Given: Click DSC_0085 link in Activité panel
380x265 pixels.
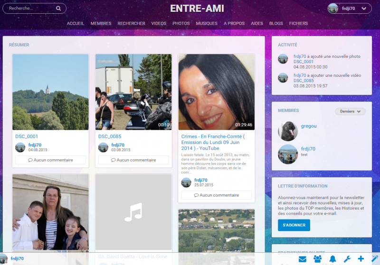Looking at the screenshot, I should tap(304, 81).
